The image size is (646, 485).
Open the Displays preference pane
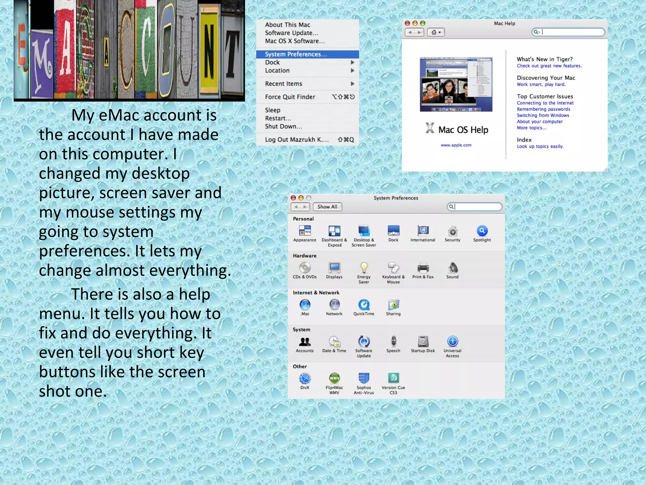tap(334, 271)
